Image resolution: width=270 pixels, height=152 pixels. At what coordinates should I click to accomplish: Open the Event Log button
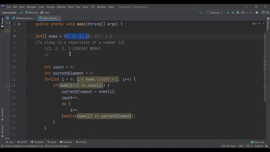pos(257,142)
